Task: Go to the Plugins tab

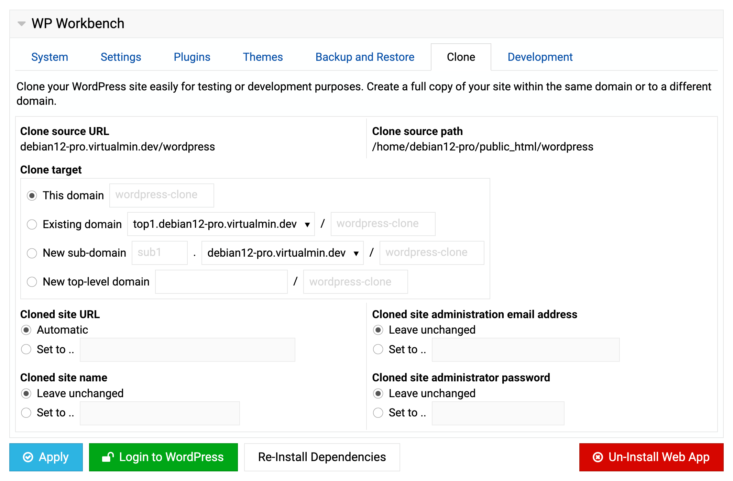Action: click(192, 57)
